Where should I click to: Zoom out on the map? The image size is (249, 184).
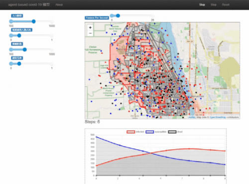pyautogui.click(x=90, y=33)
